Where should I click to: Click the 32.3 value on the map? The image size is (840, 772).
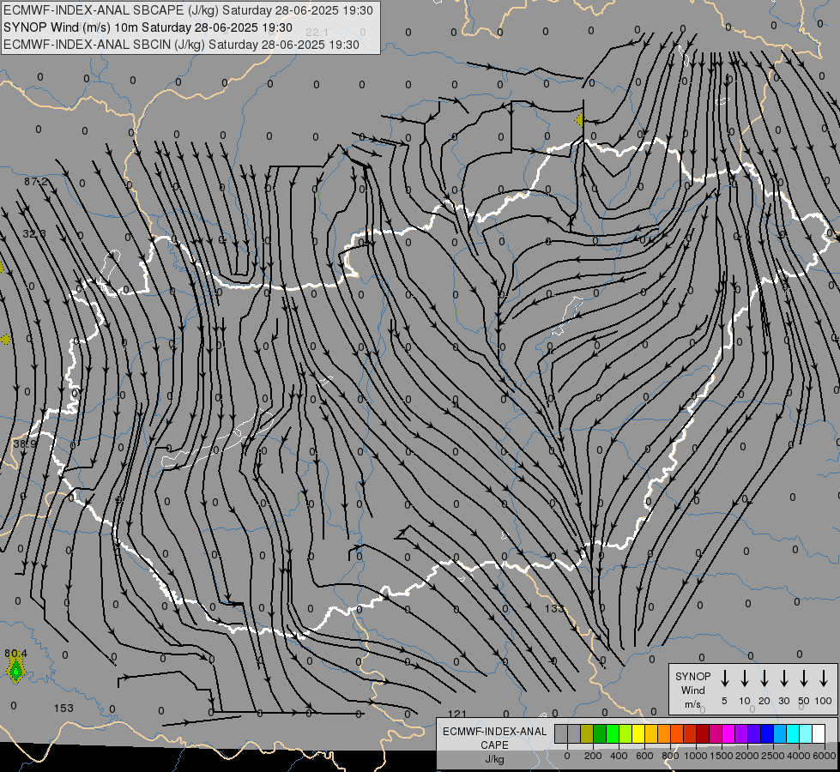[34, 233]
